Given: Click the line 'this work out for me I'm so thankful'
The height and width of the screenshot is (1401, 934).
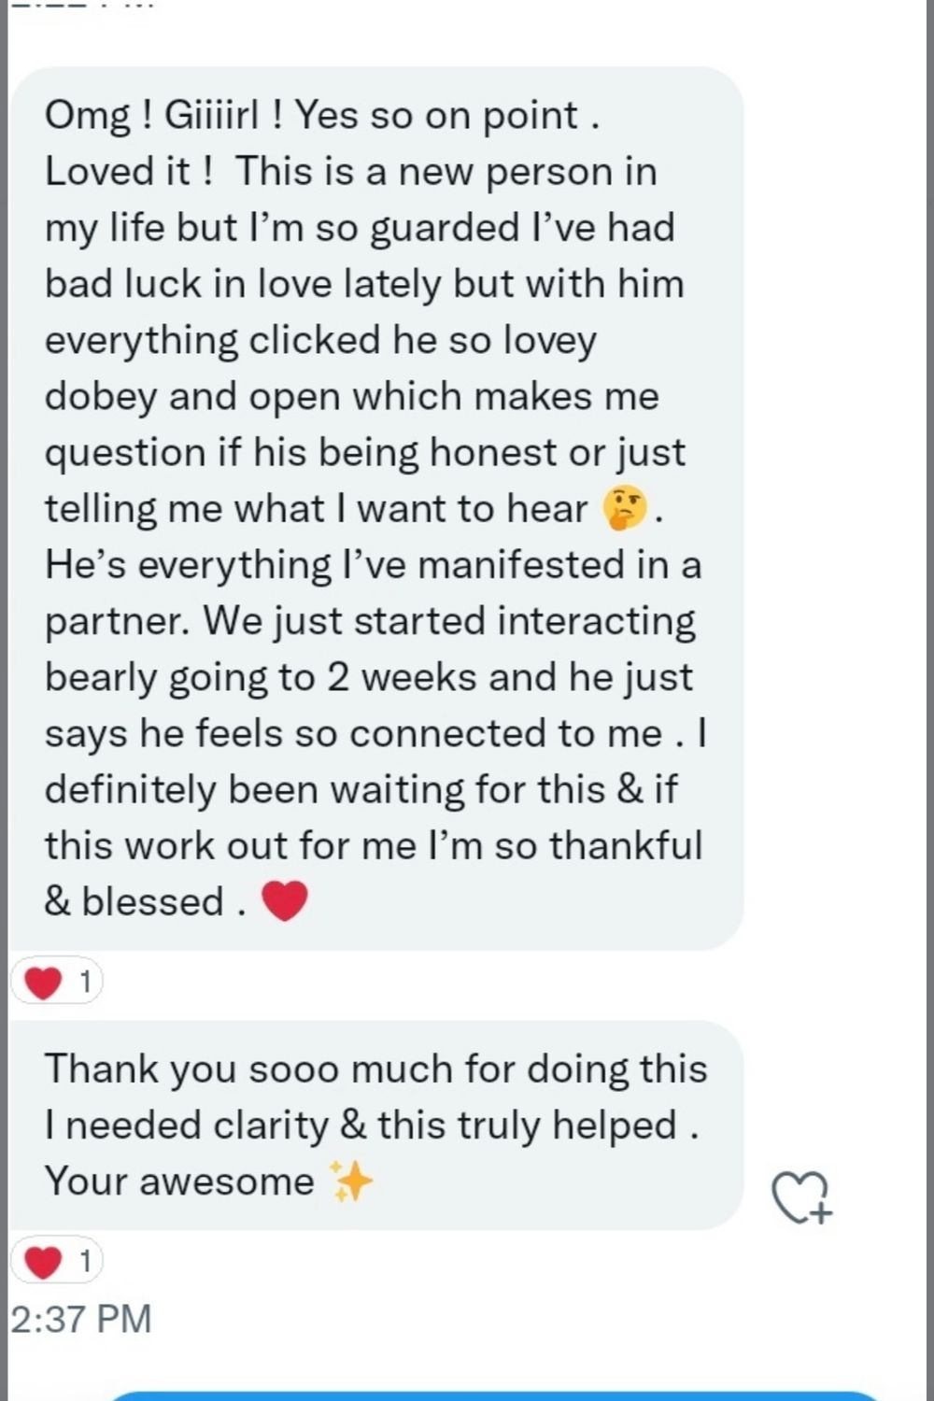Looking at the screenshot, I should 374,845.
